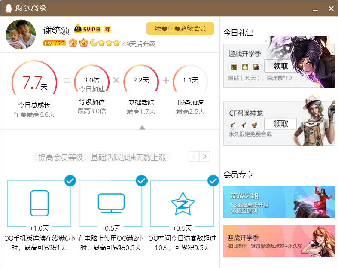Image resolution: width=338 pixels, height=268 pixels.
Task: Click the computer monitor QQ icon
Action: (x=111, y=203)
